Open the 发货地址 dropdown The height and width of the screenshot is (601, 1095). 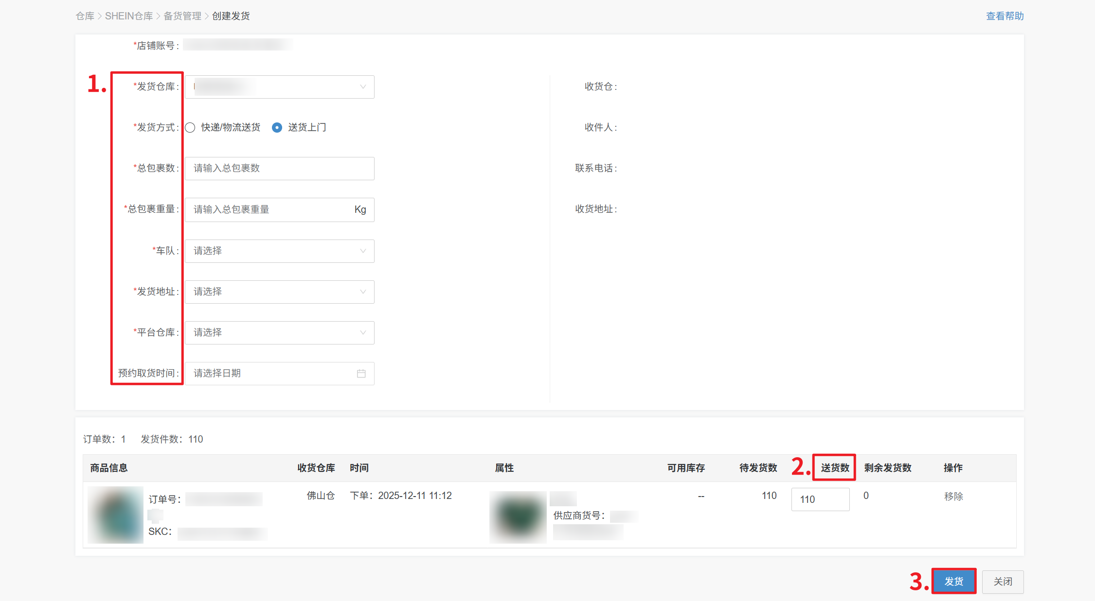[279, 292]
